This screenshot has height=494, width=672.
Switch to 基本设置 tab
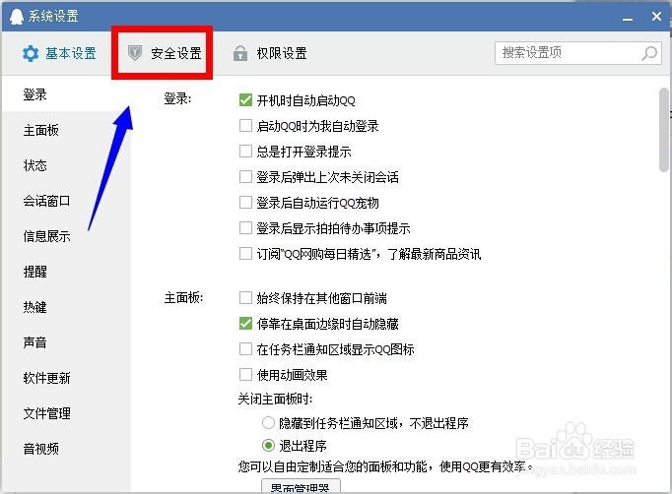pyautogui.click(x=59, y=53)
